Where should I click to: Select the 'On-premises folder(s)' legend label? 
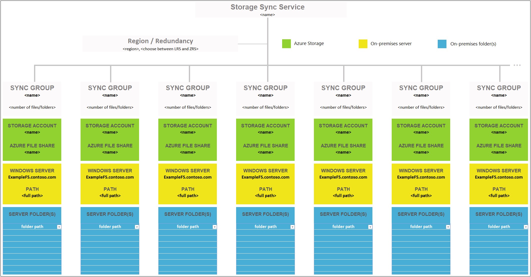473,44
